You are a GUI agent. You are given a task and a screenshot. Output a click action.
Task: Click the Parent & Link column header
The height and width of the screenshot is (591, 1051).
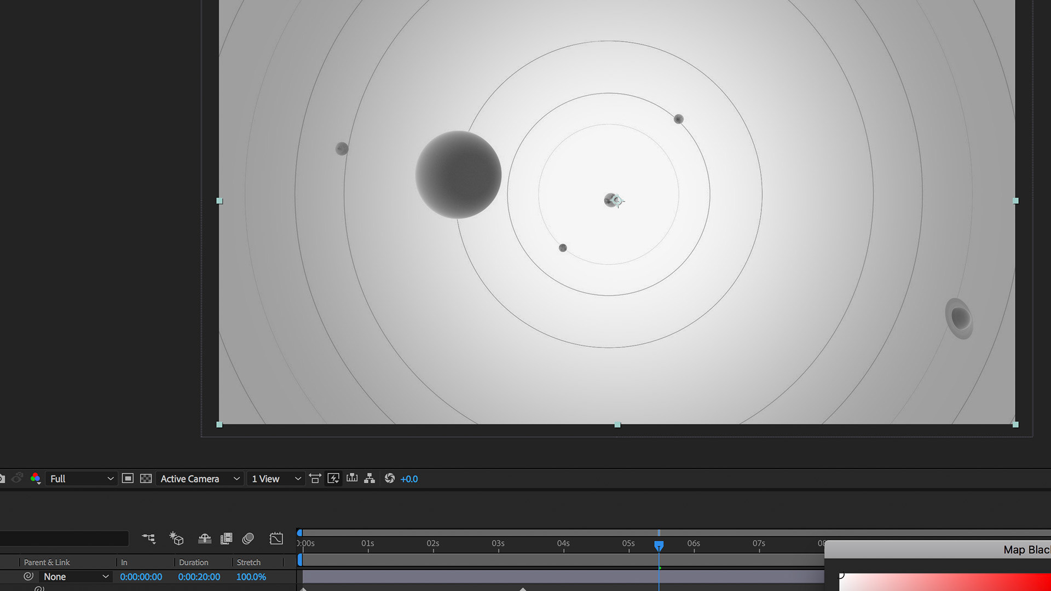click(47, 562)
